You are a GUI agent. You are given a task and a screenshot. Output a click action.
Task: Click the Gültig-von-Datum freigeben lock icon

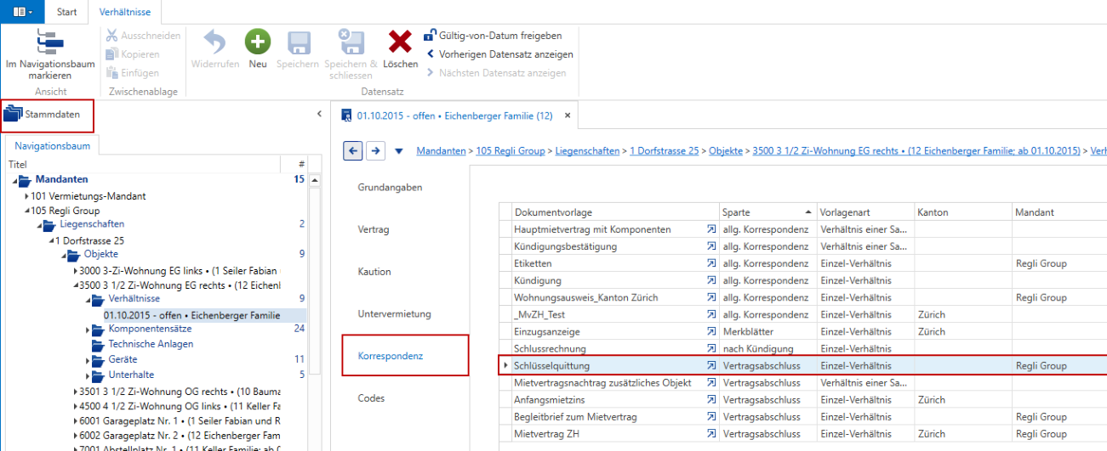430,35
